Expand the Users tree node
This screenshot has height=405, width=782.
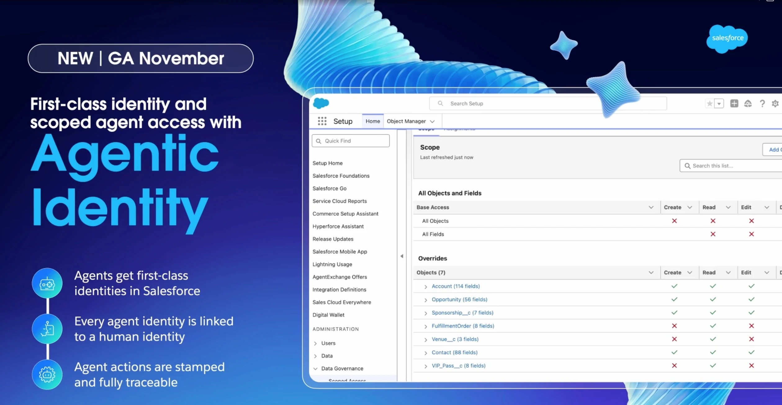pyautogui.click(x=315, y=344)
